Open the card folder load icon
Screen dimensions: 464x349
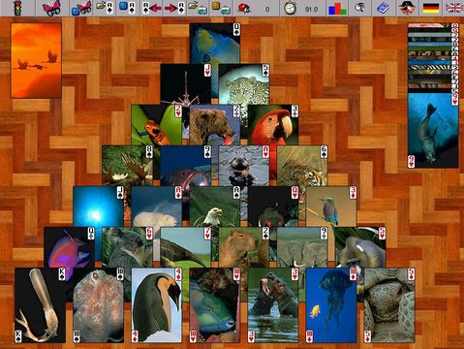[105, 8]
